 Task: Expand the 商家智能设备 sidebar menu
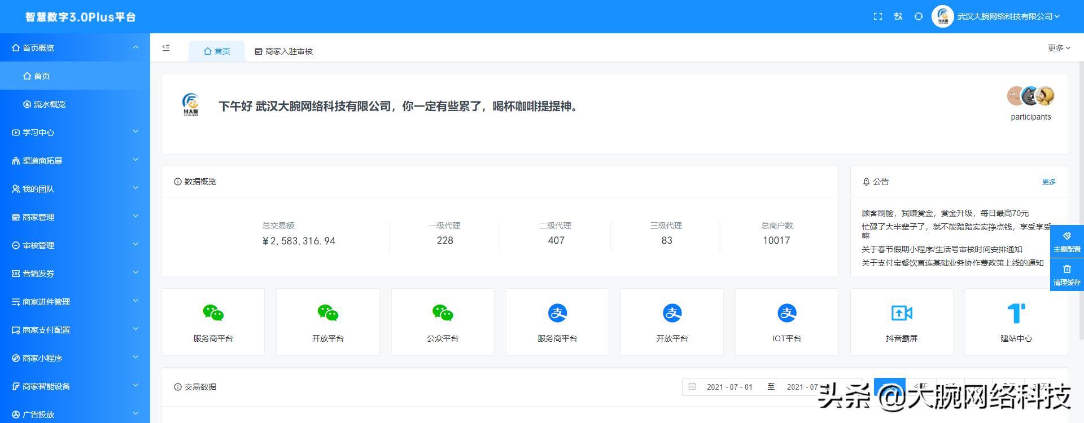75,386
